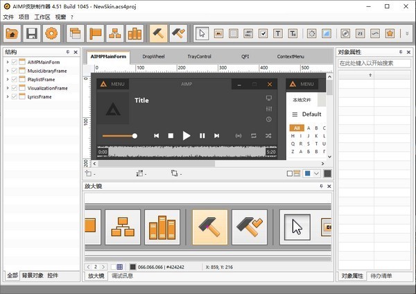Toggle the AIMPMainForm checkbox in structure tree
The height and width of the screenshot is (294, 416).
(15, 62)
